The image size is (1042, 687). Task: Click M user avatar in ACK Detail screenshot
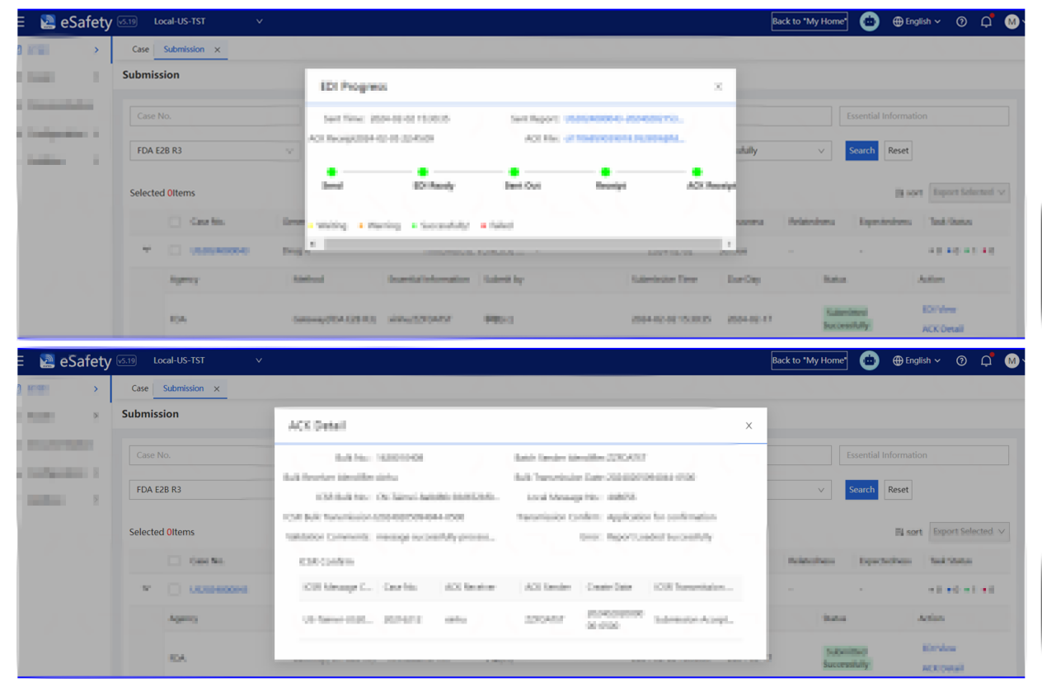pyautogui.click(x=1011, y=361)
